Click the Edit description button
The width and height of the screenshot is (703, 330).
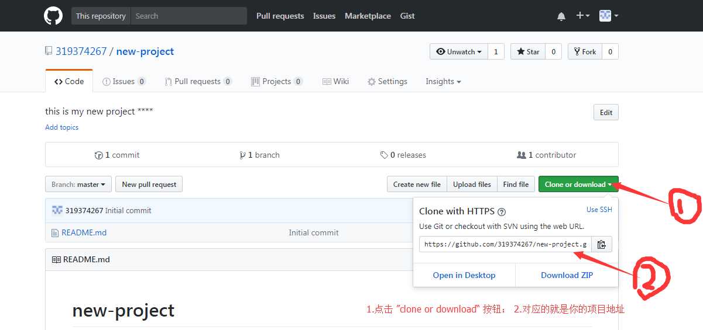pyautogui.click(x=606, y=113)
